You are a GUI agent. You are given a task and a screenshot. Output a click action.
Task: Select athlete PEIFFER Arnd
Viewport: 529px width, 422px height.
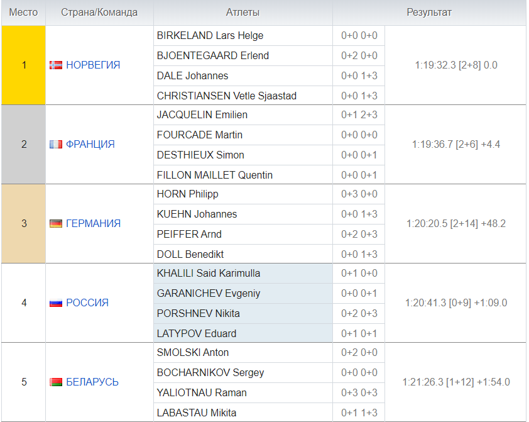(189, 235)
